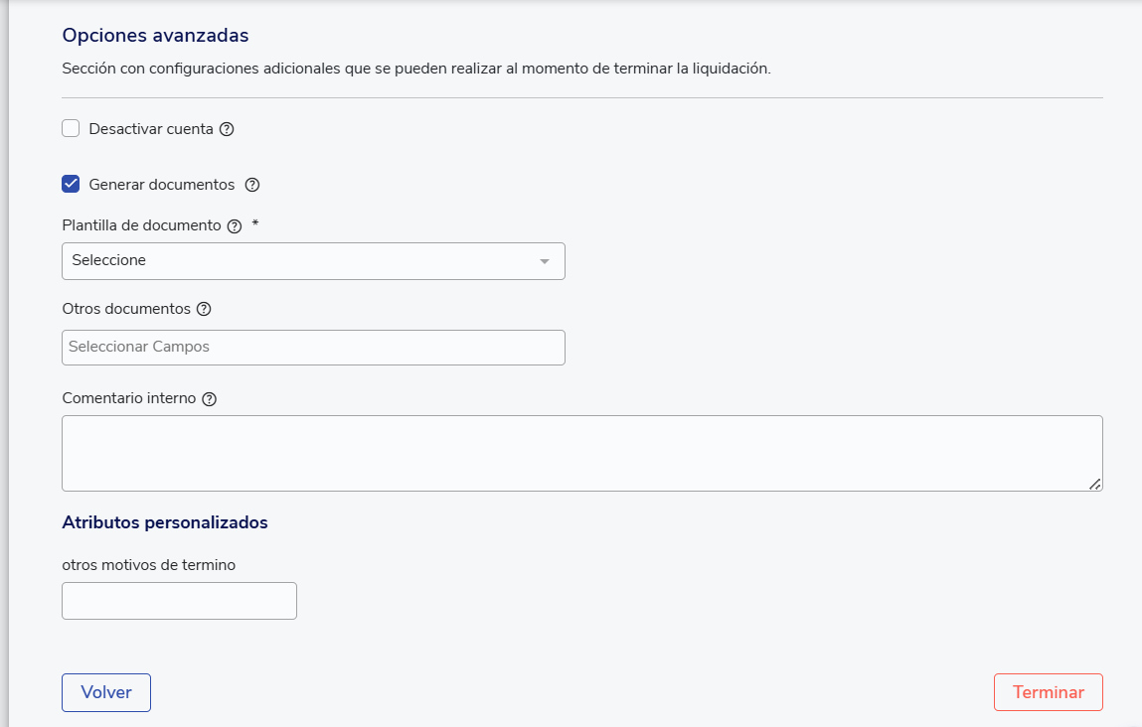
Task: Show help icon info for Otros documentos
Action: tap(204, 309)
